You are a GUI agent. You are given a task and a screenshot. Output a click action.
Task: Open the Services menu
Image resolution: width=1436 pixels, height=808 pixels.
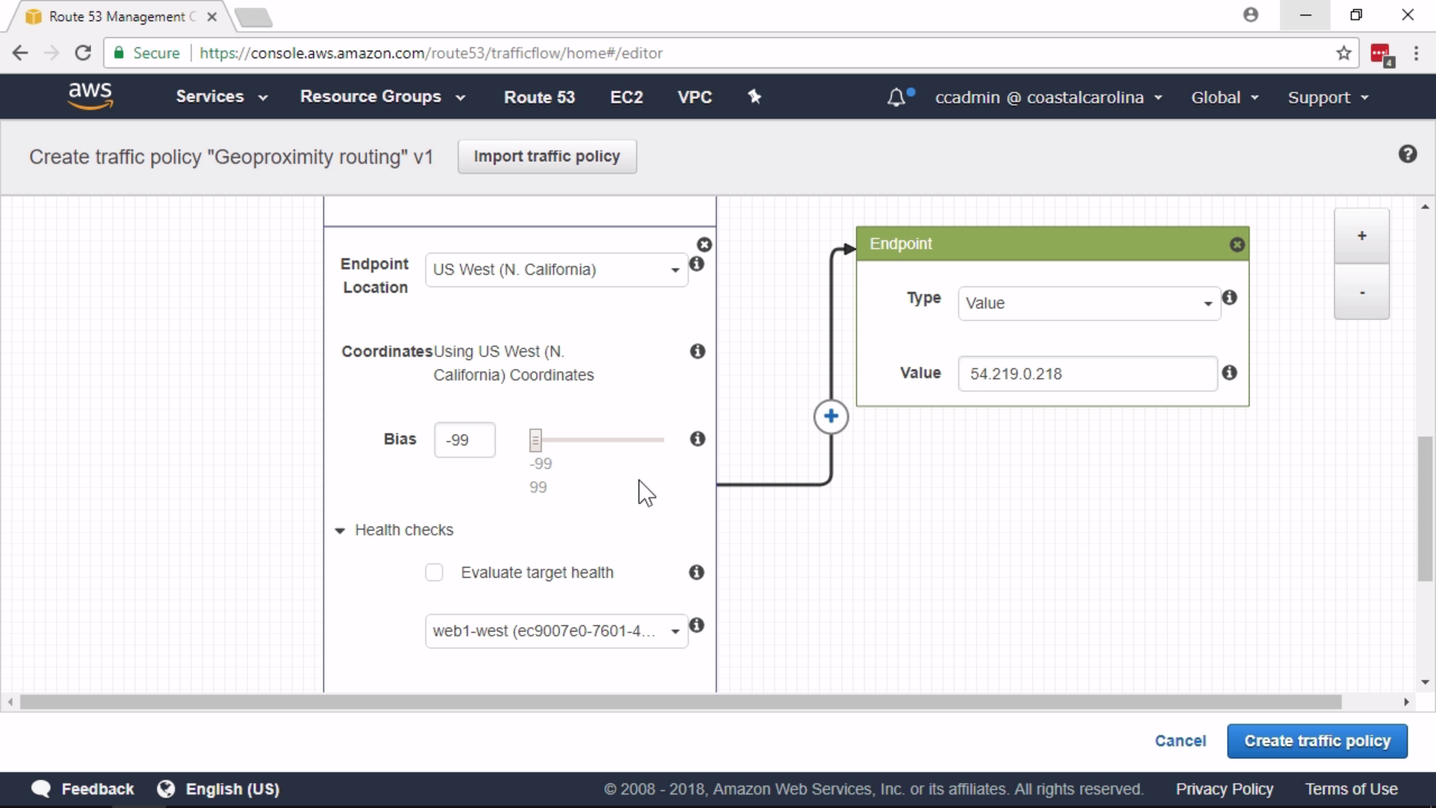click(221, 97)
